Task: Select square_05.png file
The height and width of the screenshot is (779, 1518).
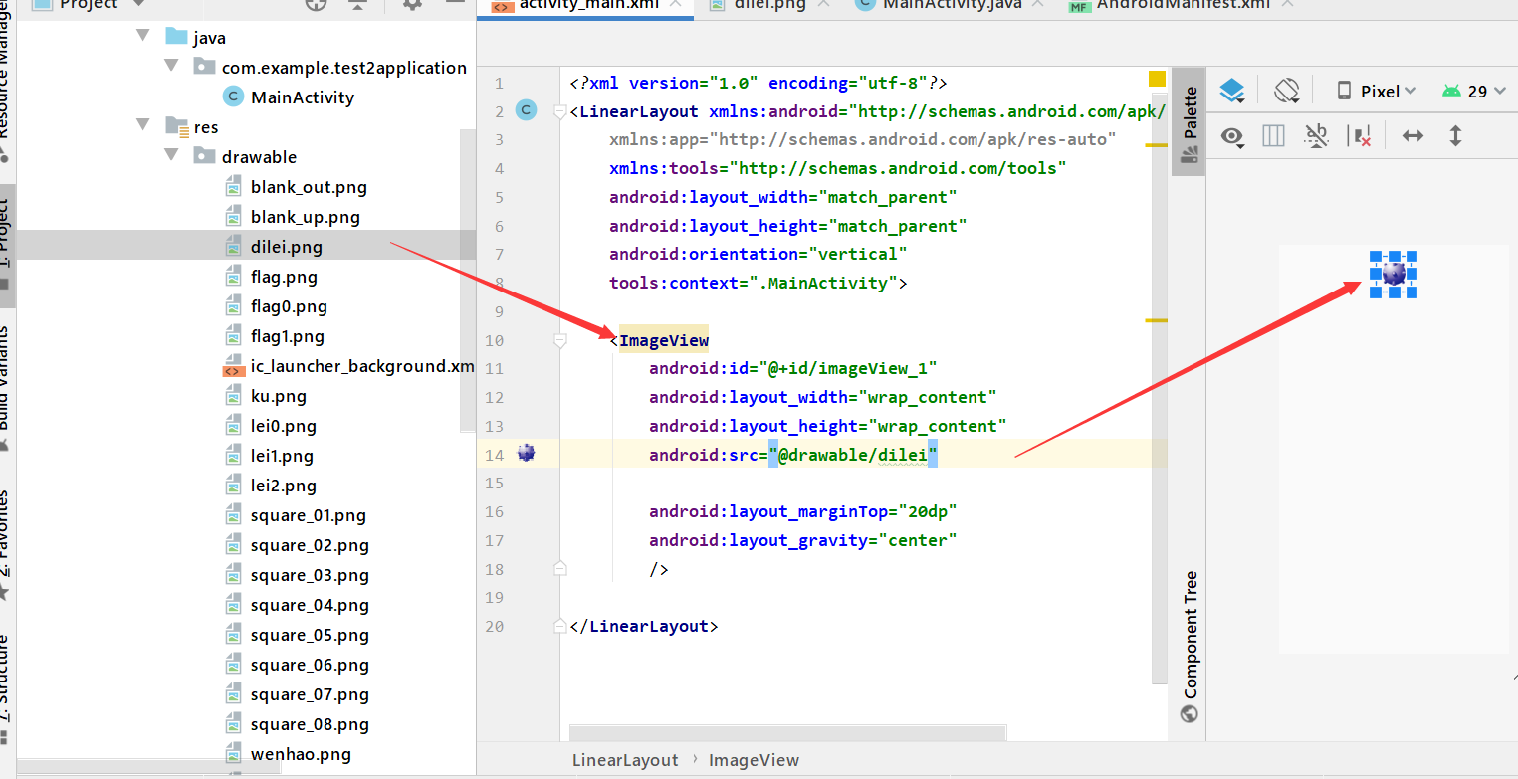Action: coord(310,635)
